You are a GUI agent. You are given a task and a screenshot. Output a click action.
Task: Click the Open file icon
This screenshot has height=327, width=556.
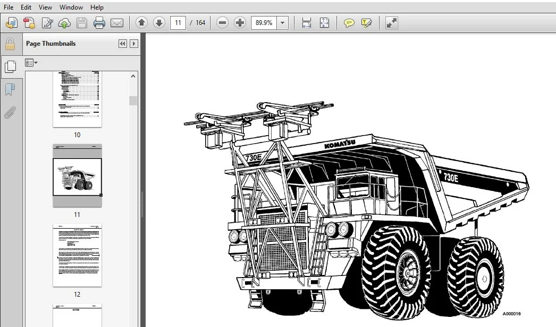[11, 23]
